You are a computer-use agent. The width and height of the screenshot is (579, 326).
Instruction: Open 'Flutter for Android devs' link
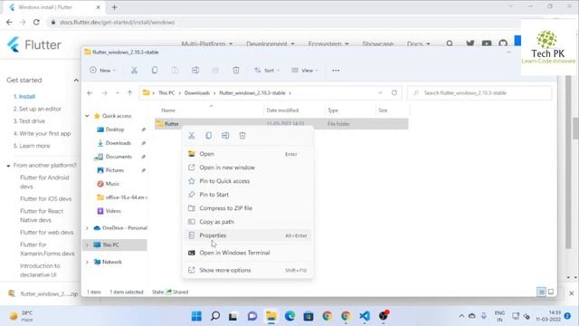click(44, 182)
